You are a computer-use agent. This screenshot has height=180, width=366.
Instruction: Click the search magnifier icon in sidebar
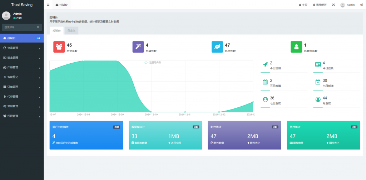pos(38,27)
